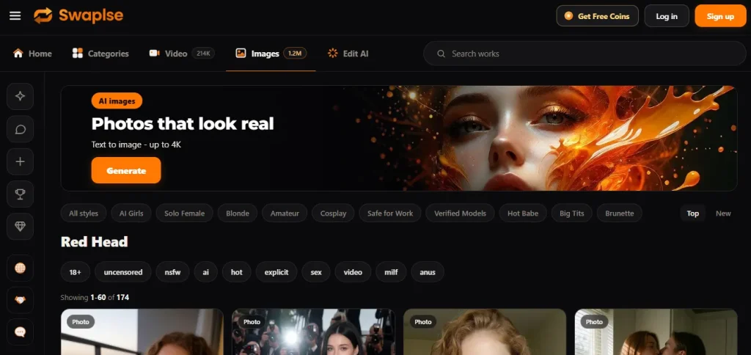Click the Swaplse logo
The height and width of the screenshot is (355, 751).
click(78, 16)
